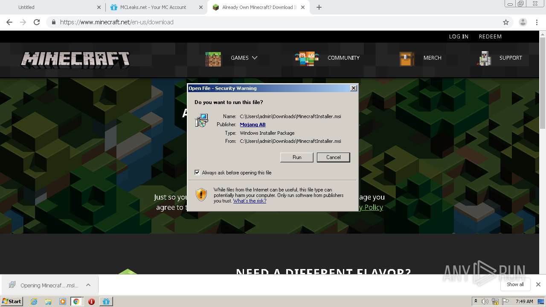Click the secure padlock icon
Image resolution: width=546 pixels, height=307 pixels.
pos(53,22)
